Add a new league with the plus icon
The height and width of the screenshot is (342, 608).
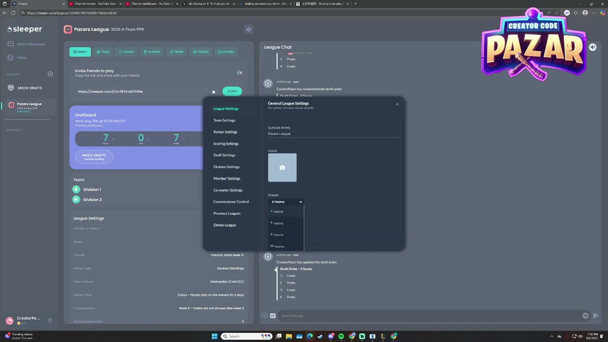pos(50,74)
